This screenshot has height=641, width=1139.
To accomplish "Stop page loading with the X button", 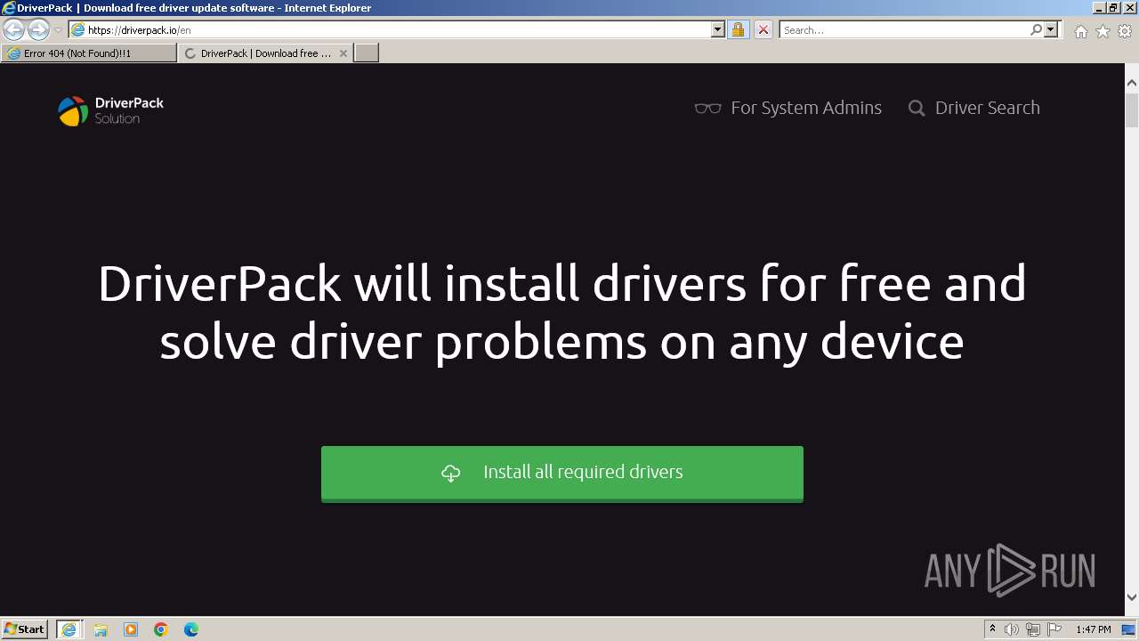I will click(x=763, y=29).
